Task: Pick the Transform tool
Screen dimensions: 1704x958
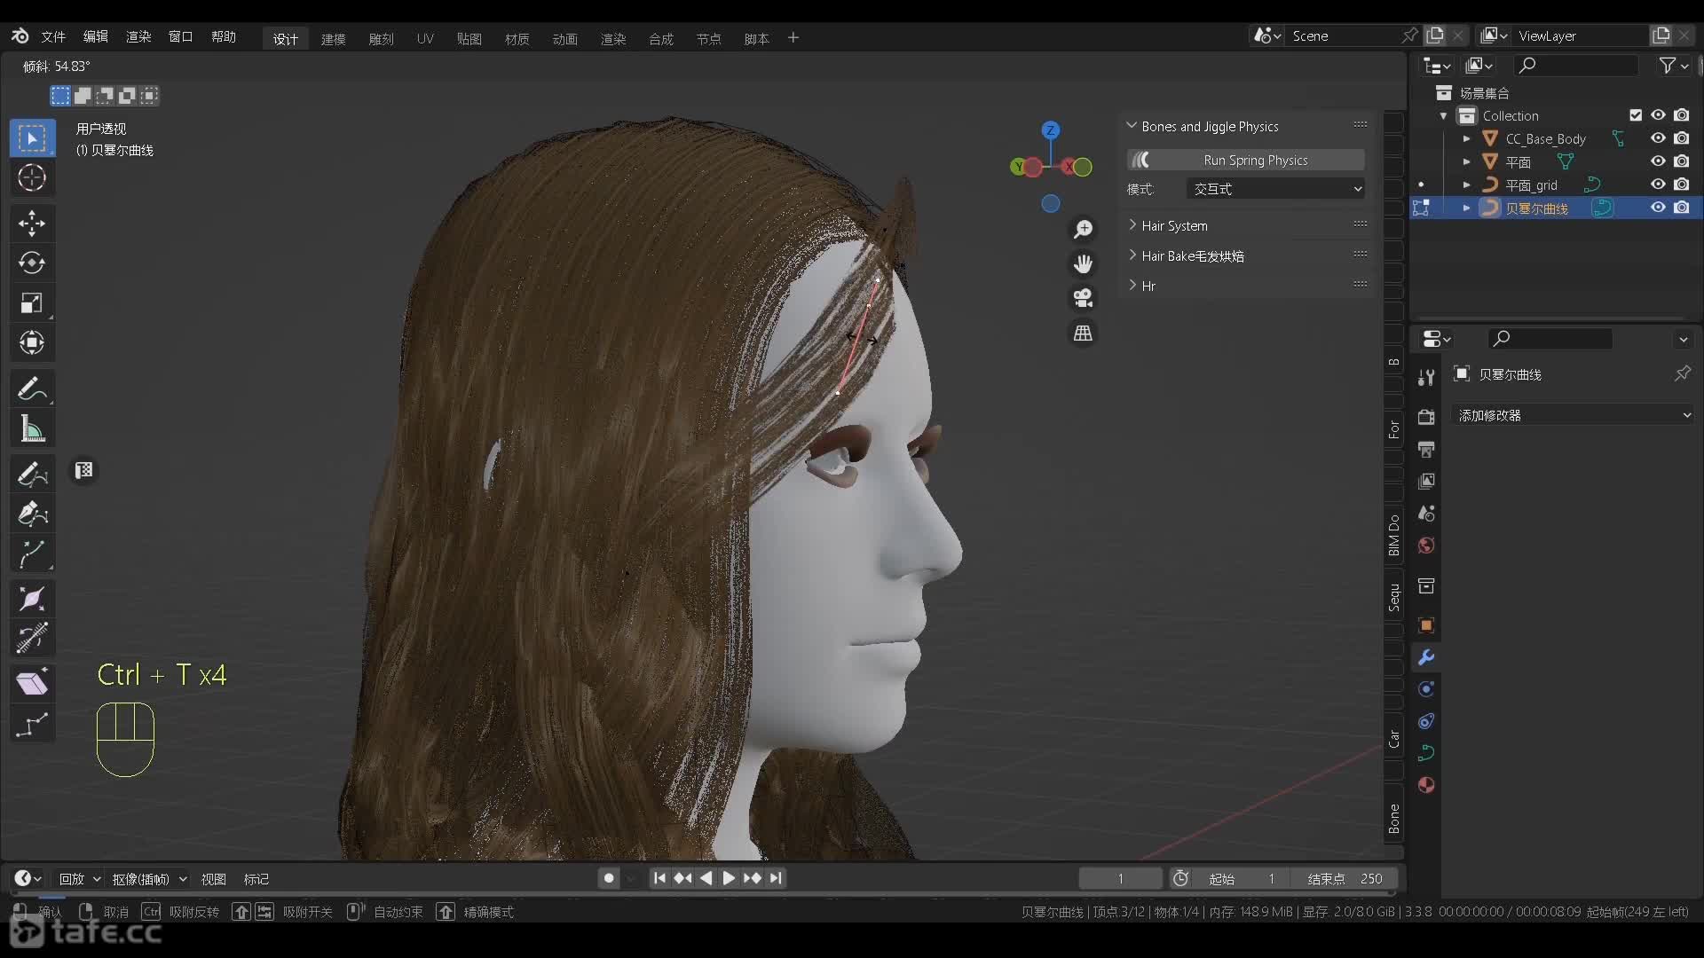Action: point(32,343)
